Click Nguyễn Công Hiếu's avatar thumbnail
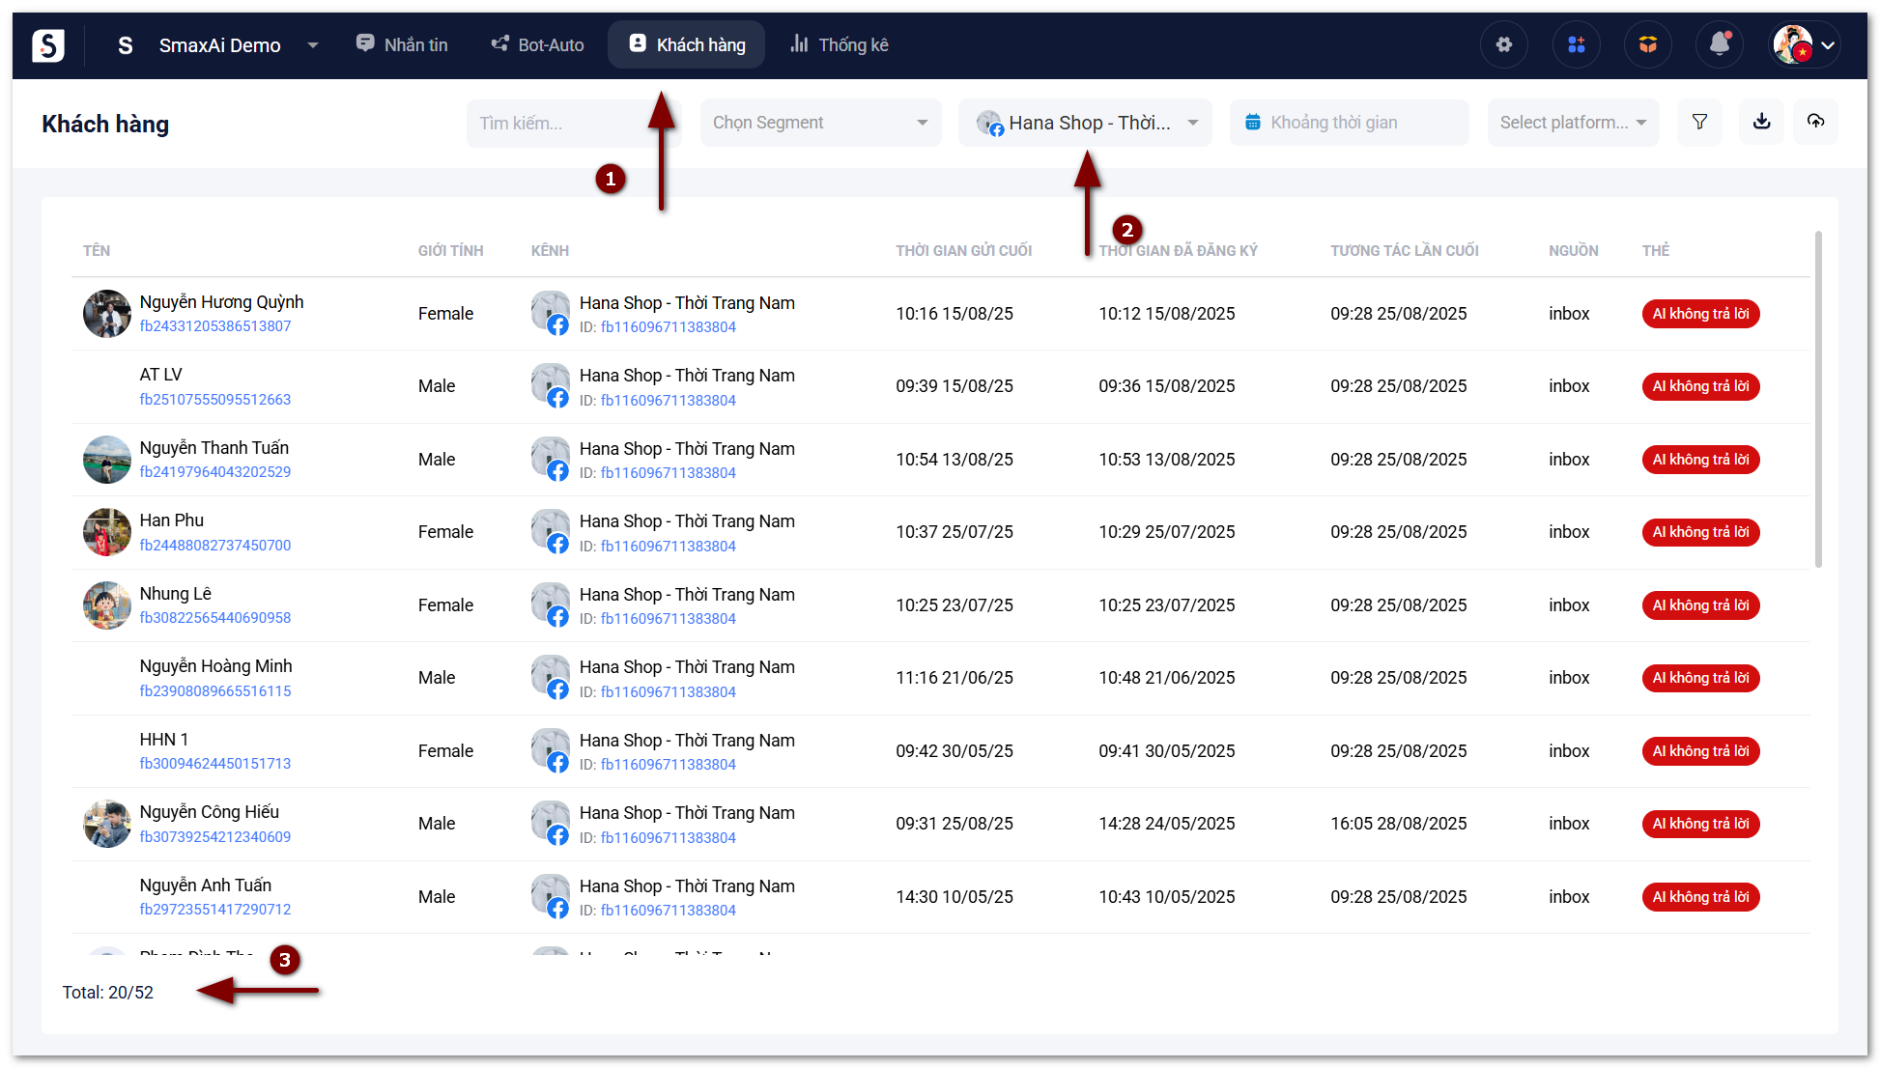 point(106,824)
